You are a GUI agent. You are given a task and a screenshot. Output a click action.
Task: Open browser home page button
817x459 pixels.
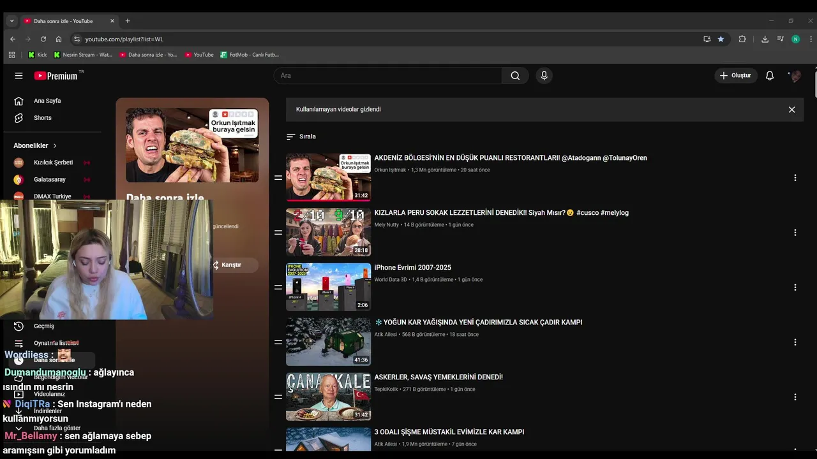[x=59, y=39]
